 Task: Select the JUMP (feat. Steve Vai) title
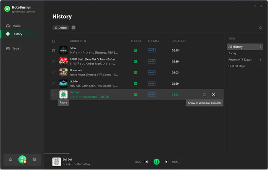pos(93,59)
